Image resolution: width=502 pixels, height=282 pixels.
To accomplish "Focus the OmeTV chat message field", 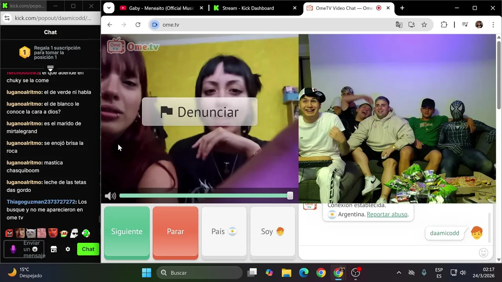I will pos(388,253).
